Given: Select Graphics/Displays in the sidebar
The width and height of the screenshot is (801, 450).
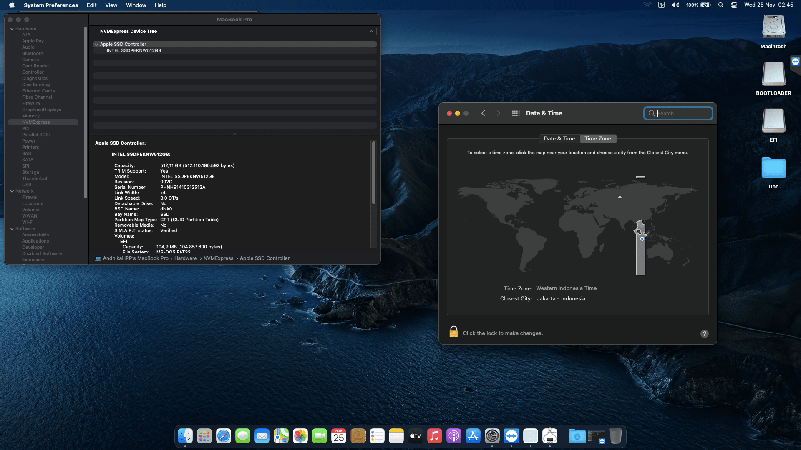Looking at the screenshot, I should [41, 110].
